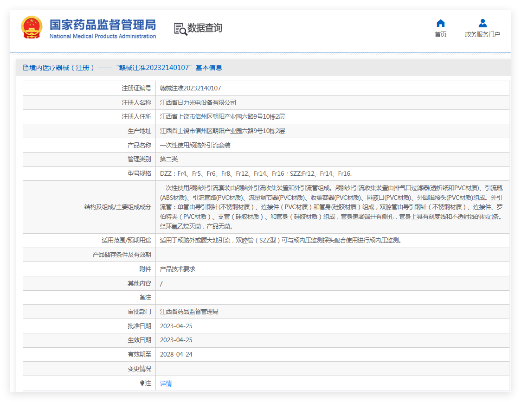Click the 结构及组成/主要组成成分 row label
Image resolution: width=521 pixels, height=402 pixels.
coord(118,207)
